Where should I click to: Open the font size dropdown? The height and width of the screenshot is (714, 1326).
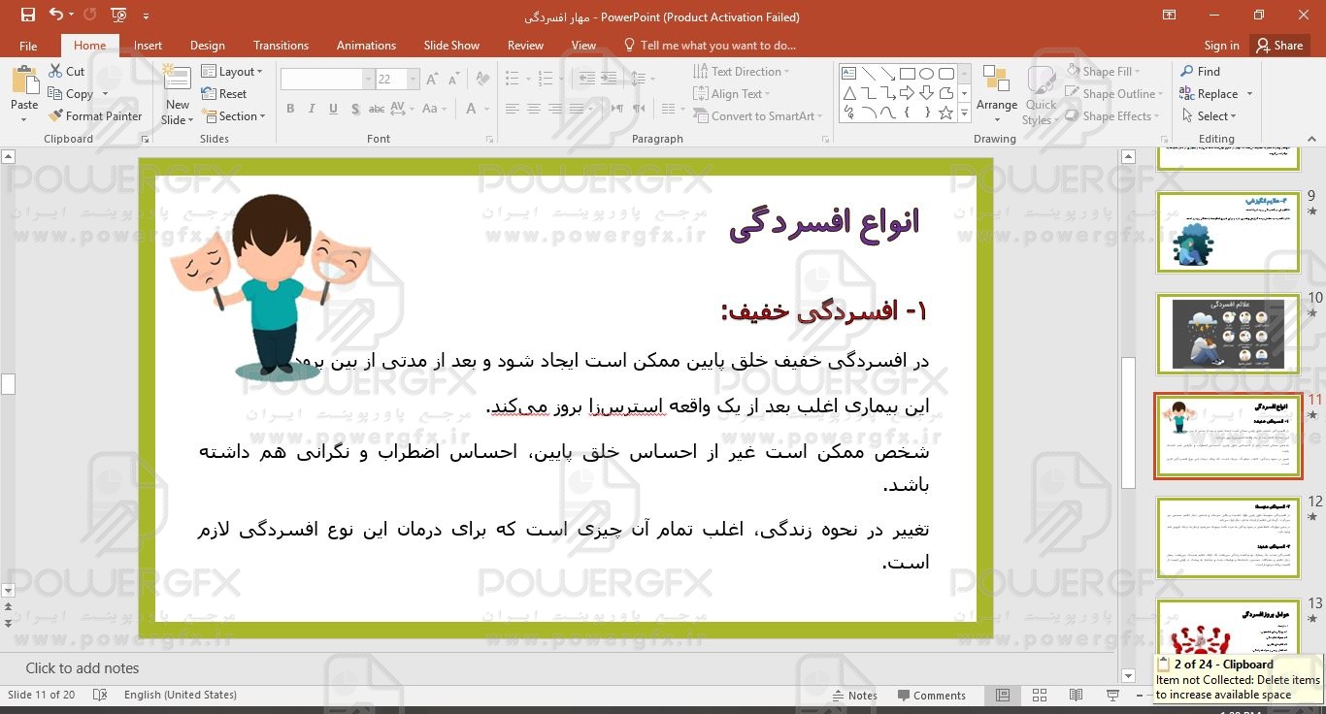(x=414, y=80)
